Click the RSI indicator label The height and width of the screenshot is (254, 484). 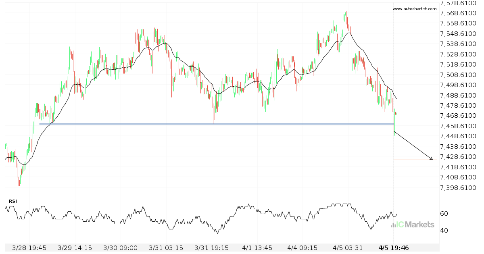[13, 201]
